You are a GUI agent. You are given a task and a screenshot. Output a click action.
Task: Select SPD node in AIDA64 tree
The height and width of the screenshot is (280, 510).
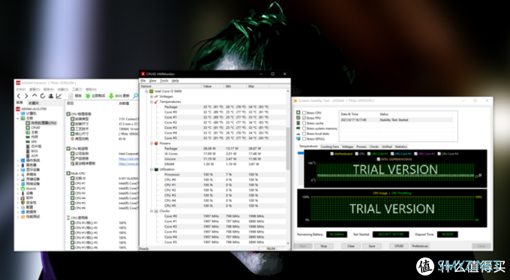31,142
